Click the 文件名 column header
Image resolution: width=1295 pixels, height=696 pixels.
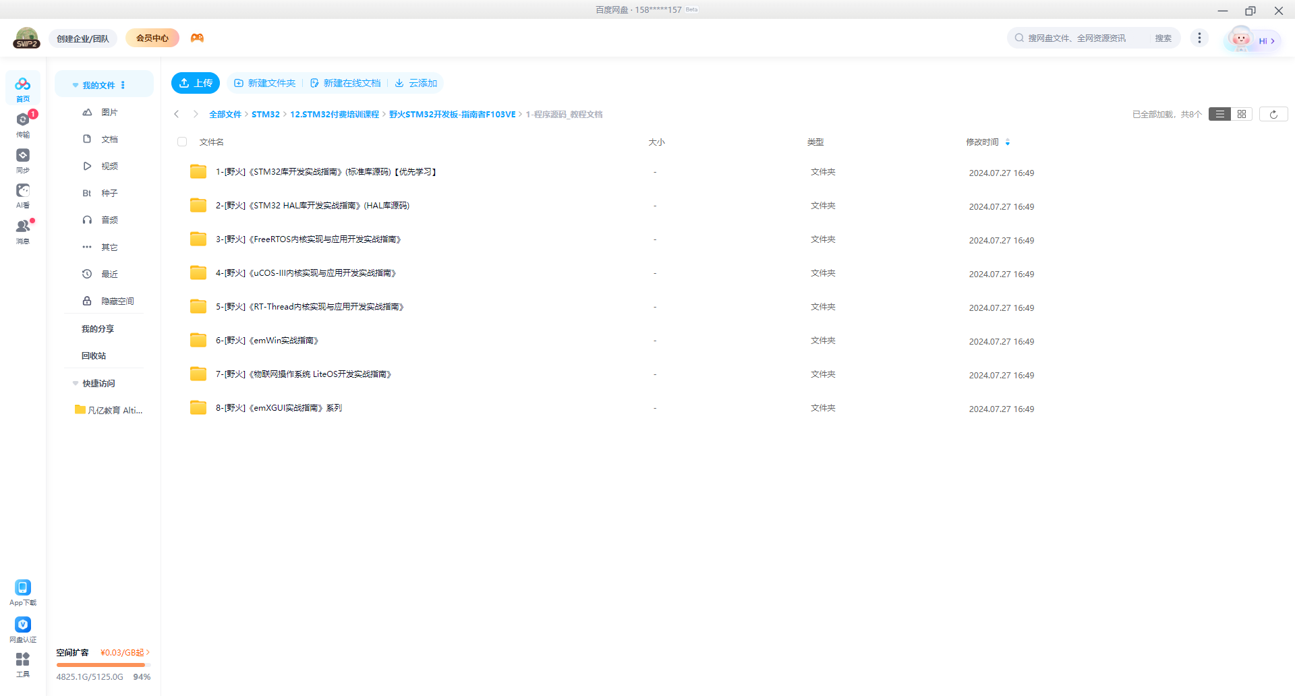pyautogui.click(x=212, y=142)
